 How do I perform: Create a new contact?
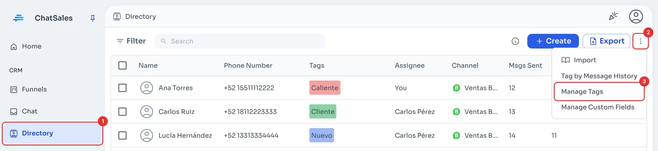pos(553,41)
